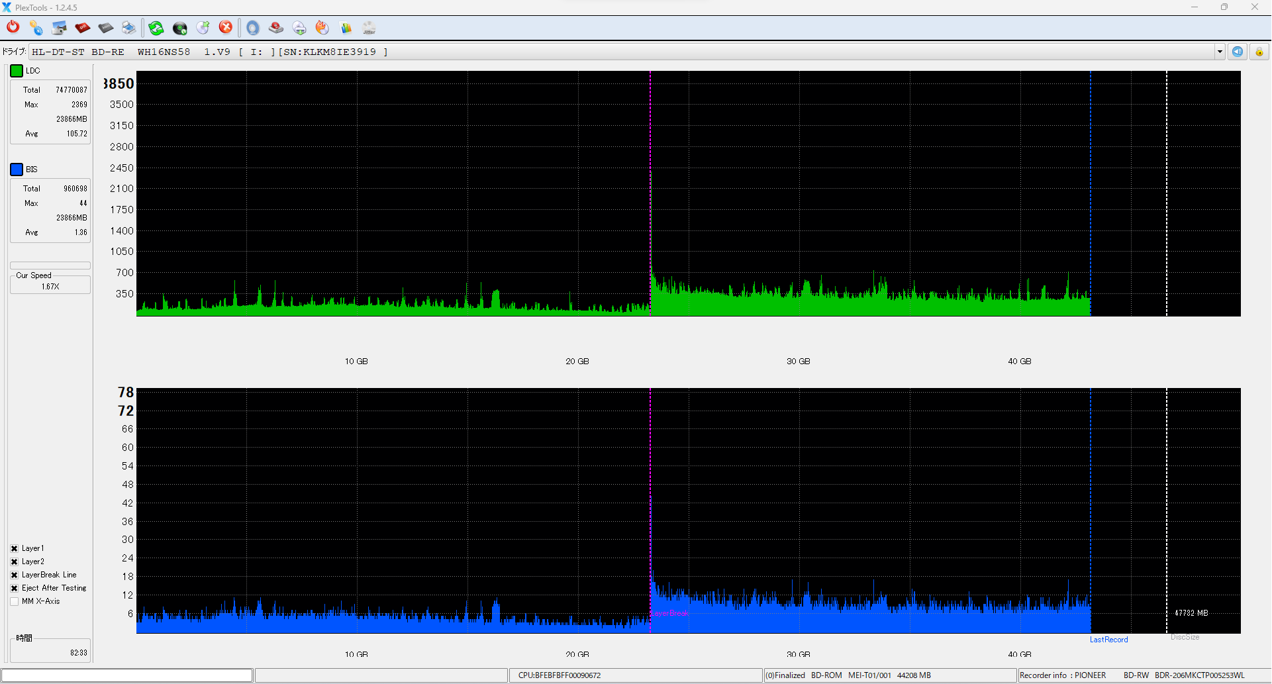Click the empty status field at bottom left
This screenshot has height=684, width=1272.
(127, 675)
